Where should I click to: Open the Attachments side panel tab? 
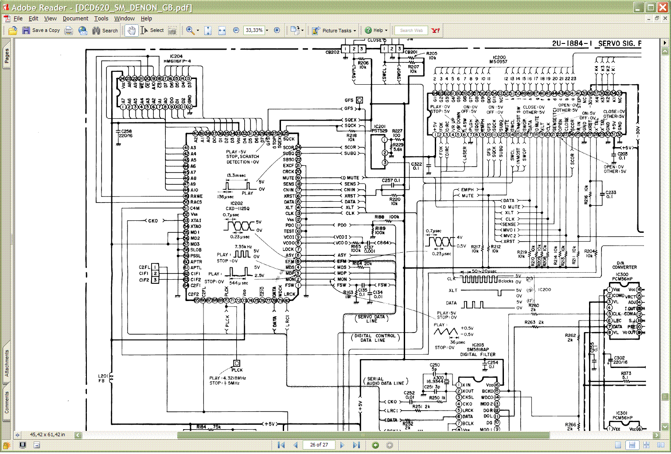(6, 363)
